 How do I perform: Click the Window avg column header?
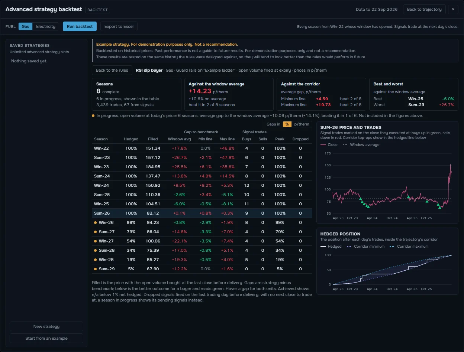point(179,139)
